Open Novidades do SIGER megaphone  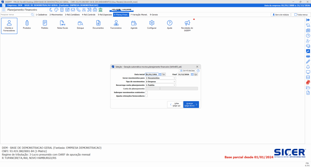pyautogui.click(x=187, y=26)
